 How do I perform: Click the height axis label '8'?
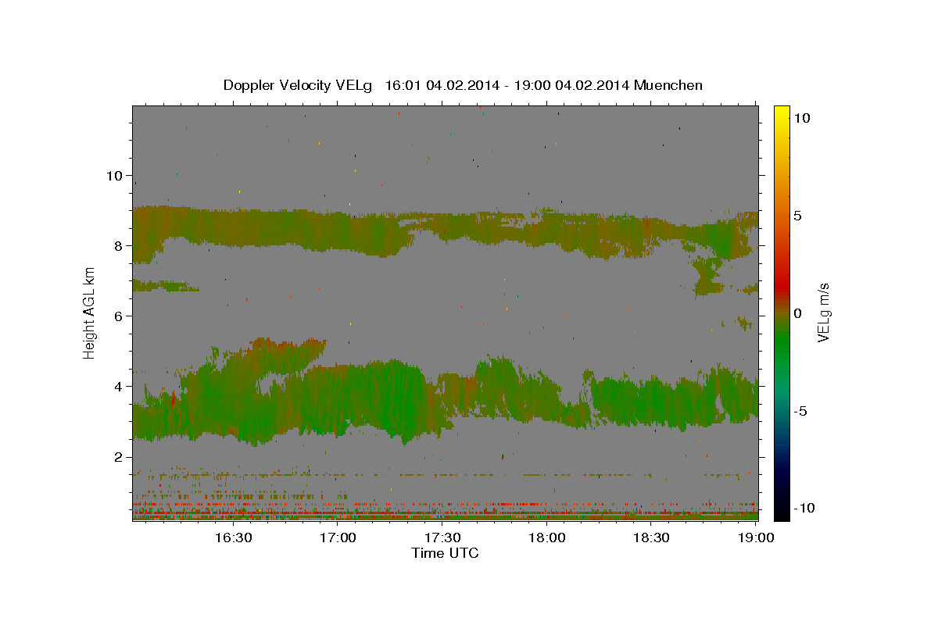click(x=117, y=246)
